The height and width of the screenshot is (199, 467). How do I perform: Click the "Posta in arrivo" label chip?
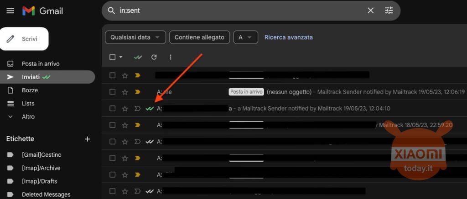click(246, 92)
